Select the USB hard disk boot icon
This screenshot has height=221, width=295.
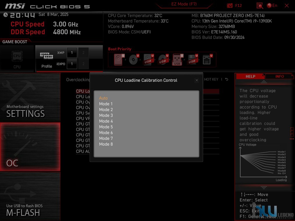pyautogui.click(x=149, y=60)
